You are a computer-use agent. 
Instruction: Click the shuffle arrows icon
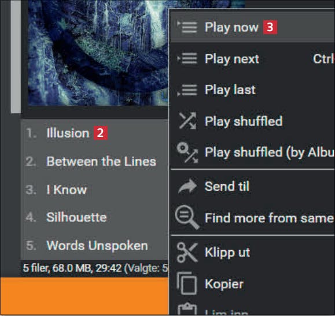pos(187,121)
